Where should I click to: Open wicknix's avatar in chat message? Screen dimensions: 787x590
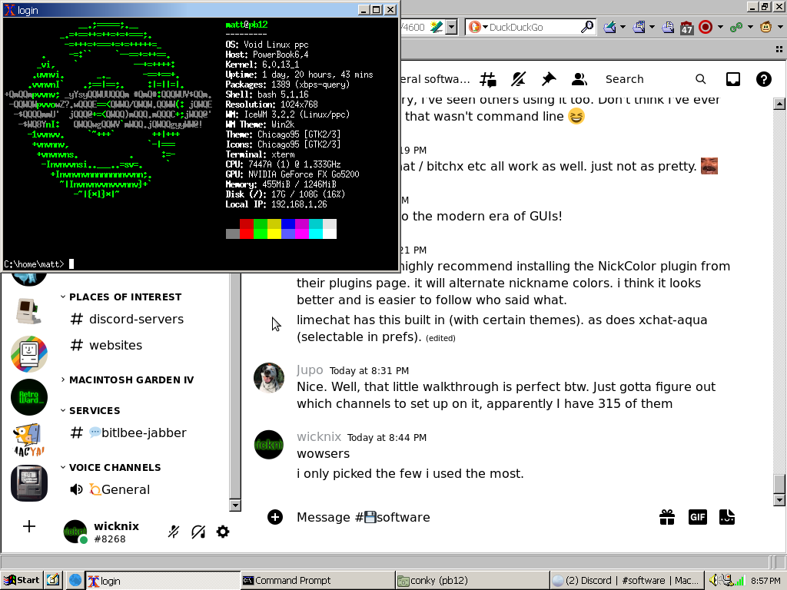pyautogui.click(x=269, y=445)
